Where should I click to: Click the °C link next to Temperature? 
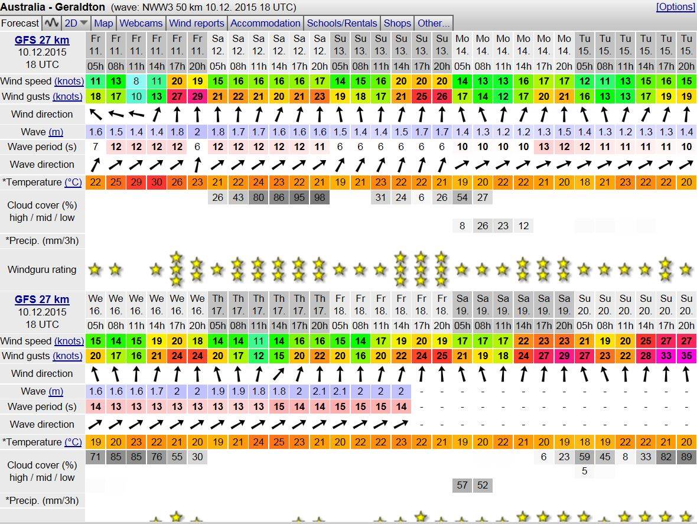point(72,182)
